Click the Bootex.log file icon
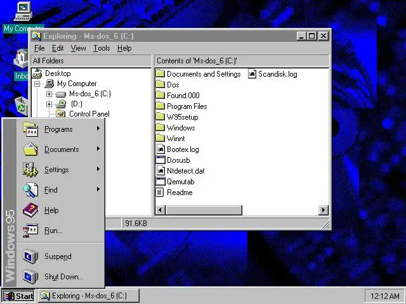The image size is (406, 304). point(160,149)
